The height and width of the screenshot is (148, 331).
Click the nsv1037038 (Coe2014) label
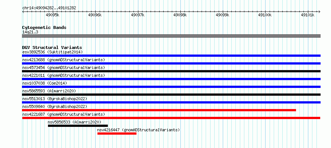45,83
